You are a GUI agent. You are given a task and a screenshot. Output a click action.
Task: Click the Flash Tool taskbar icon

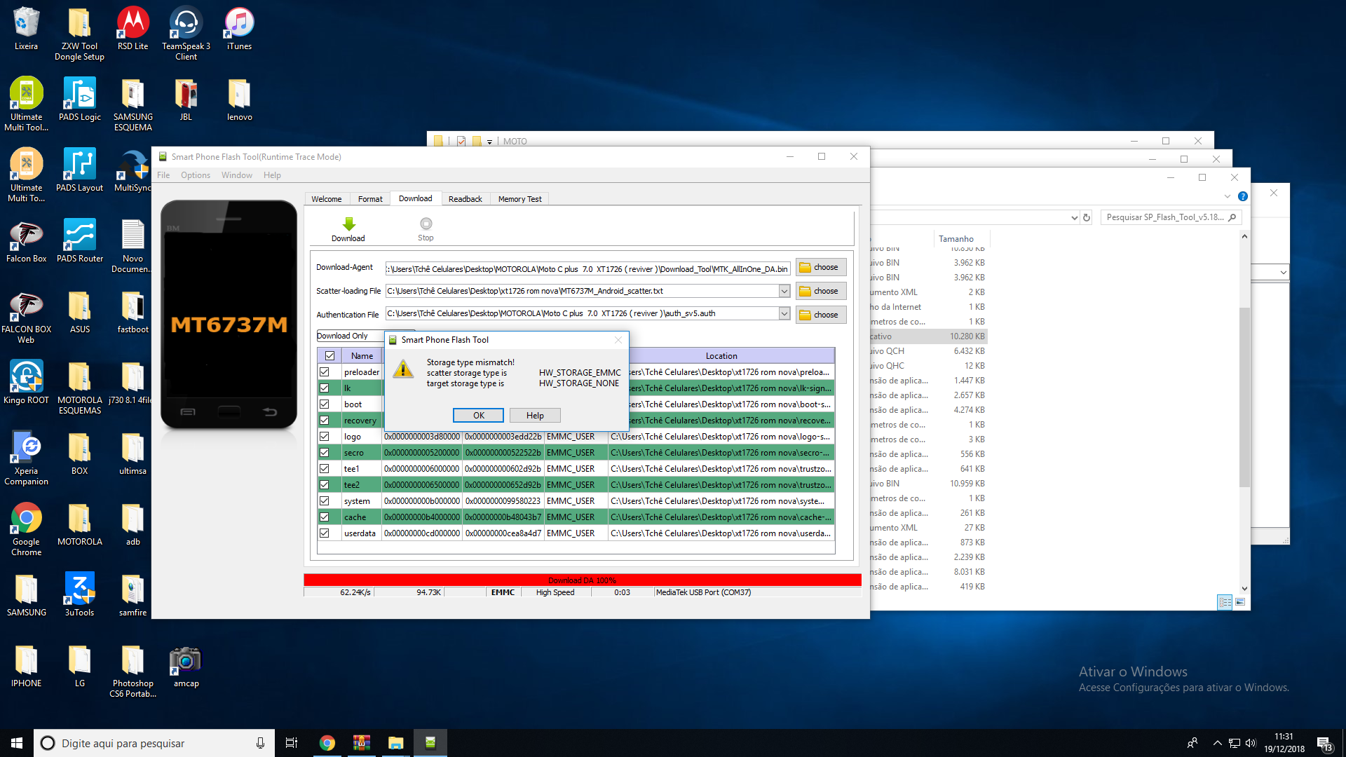(430, 743)
